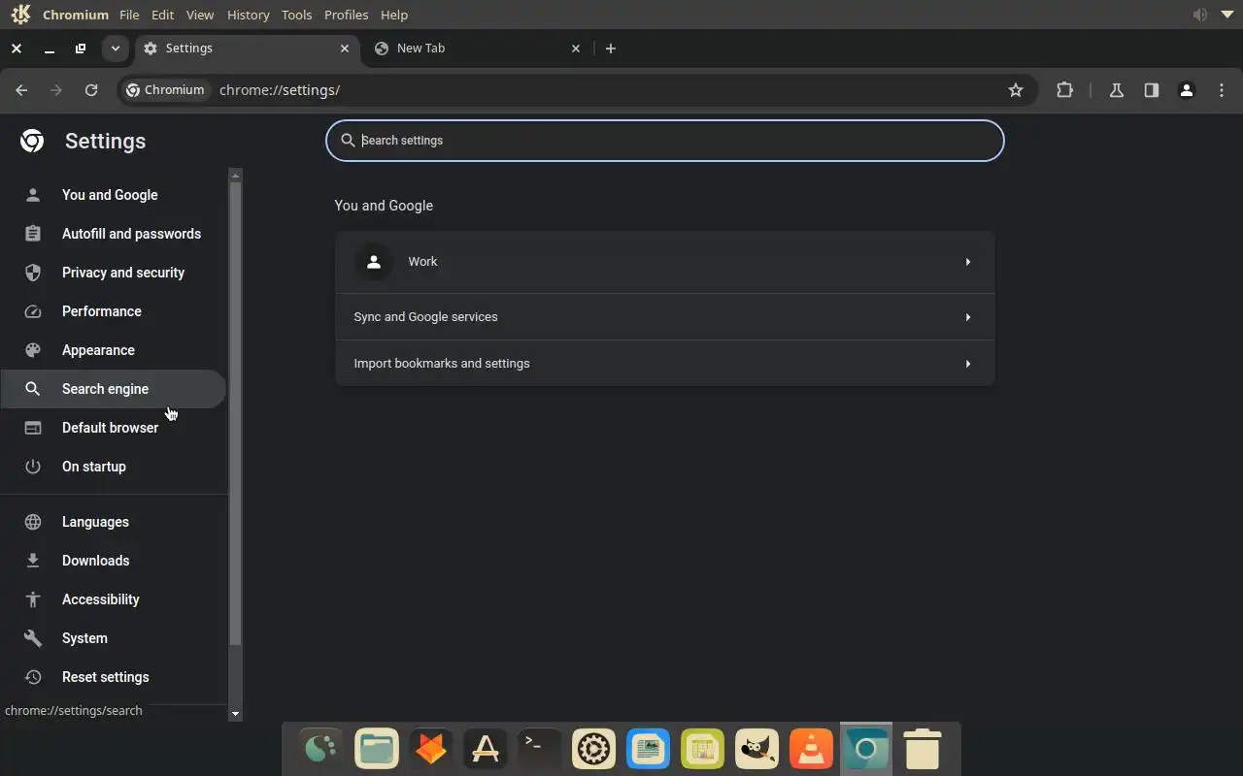Switch to the New Tab tab
The height and width of the screenshot is (776, 1243).
476,48
